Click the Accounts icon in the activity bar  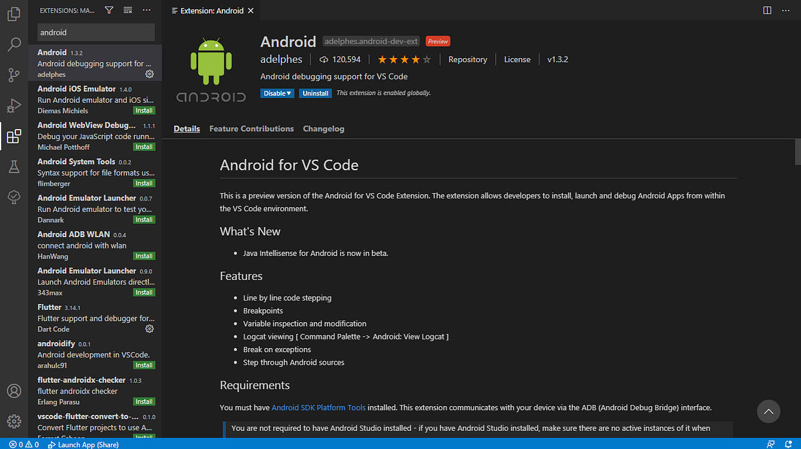[x=13, y=392]
